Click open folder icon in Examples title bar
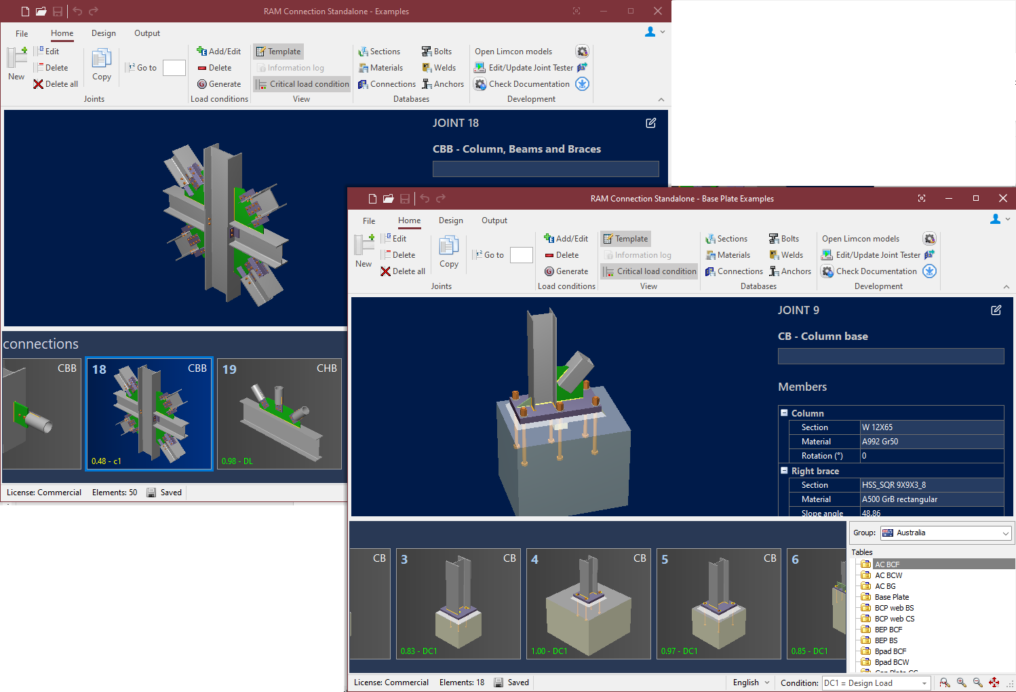The image size is (1016, 692). 41,12
